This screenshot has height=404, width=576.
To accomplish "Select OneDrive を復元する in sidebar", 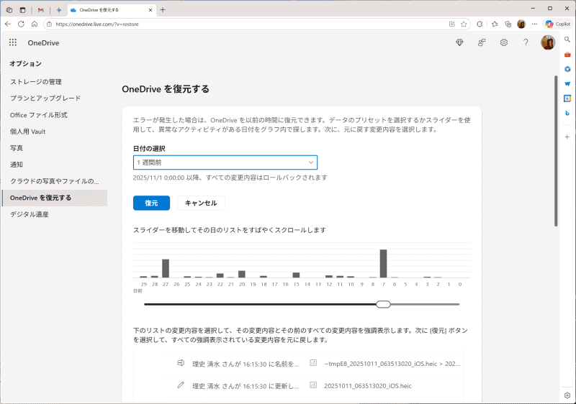I will 55,198.
